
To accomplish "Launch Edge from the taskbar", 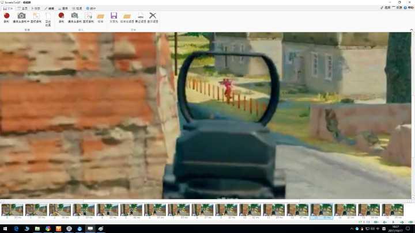I will point(16,228).
